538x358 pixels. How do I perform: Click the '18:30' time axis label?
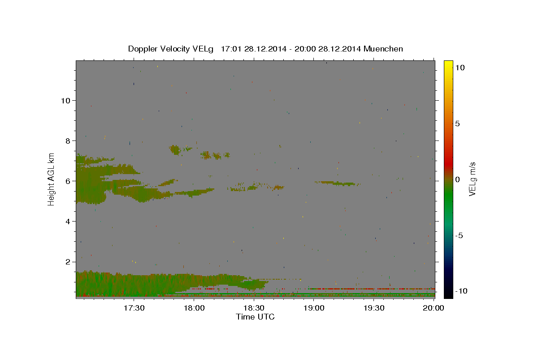254,308
